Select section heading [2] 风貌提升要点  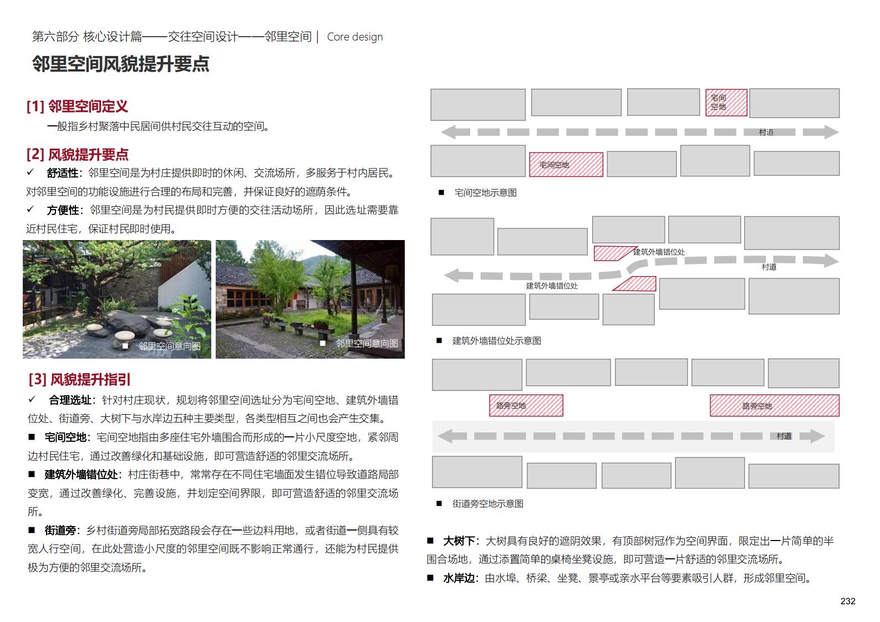pos(78,154)
